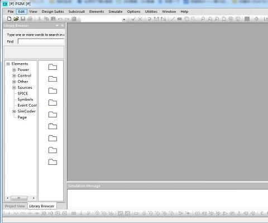Expand the Control tree node
This screenshot has height=223, width=268.
click(14, 76)
